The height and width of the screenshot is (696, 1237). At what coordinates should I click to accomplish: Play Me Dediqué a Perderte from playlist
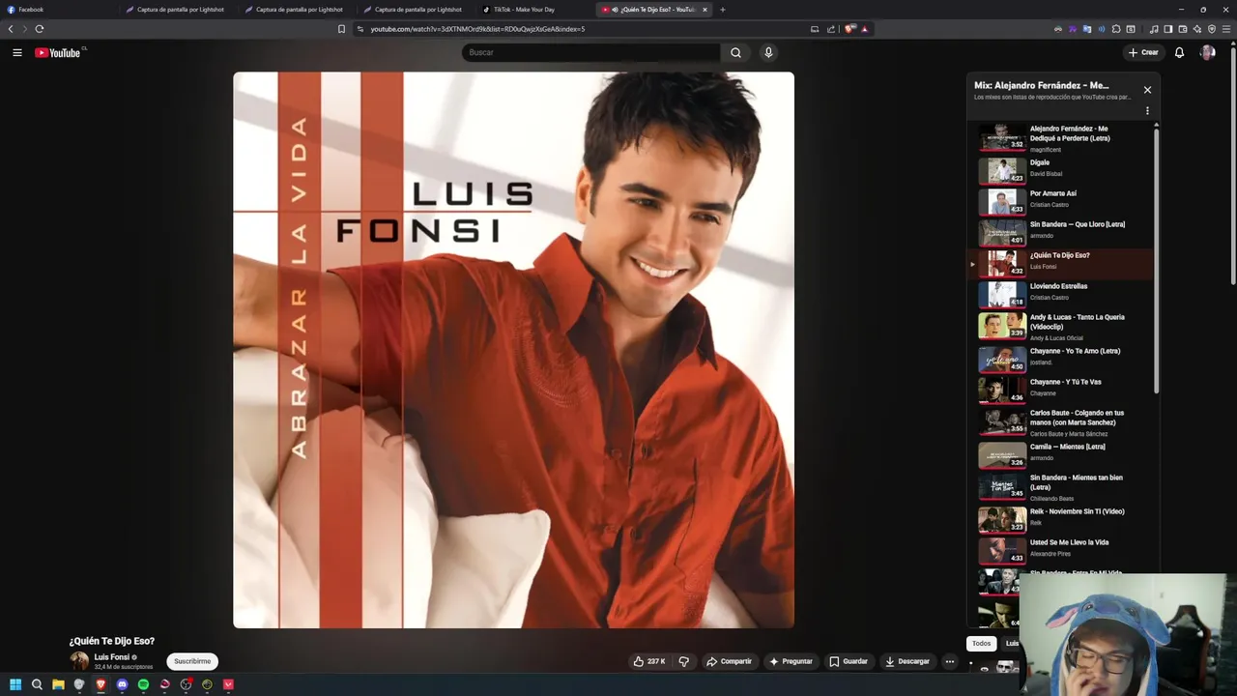click(1063, 138)
